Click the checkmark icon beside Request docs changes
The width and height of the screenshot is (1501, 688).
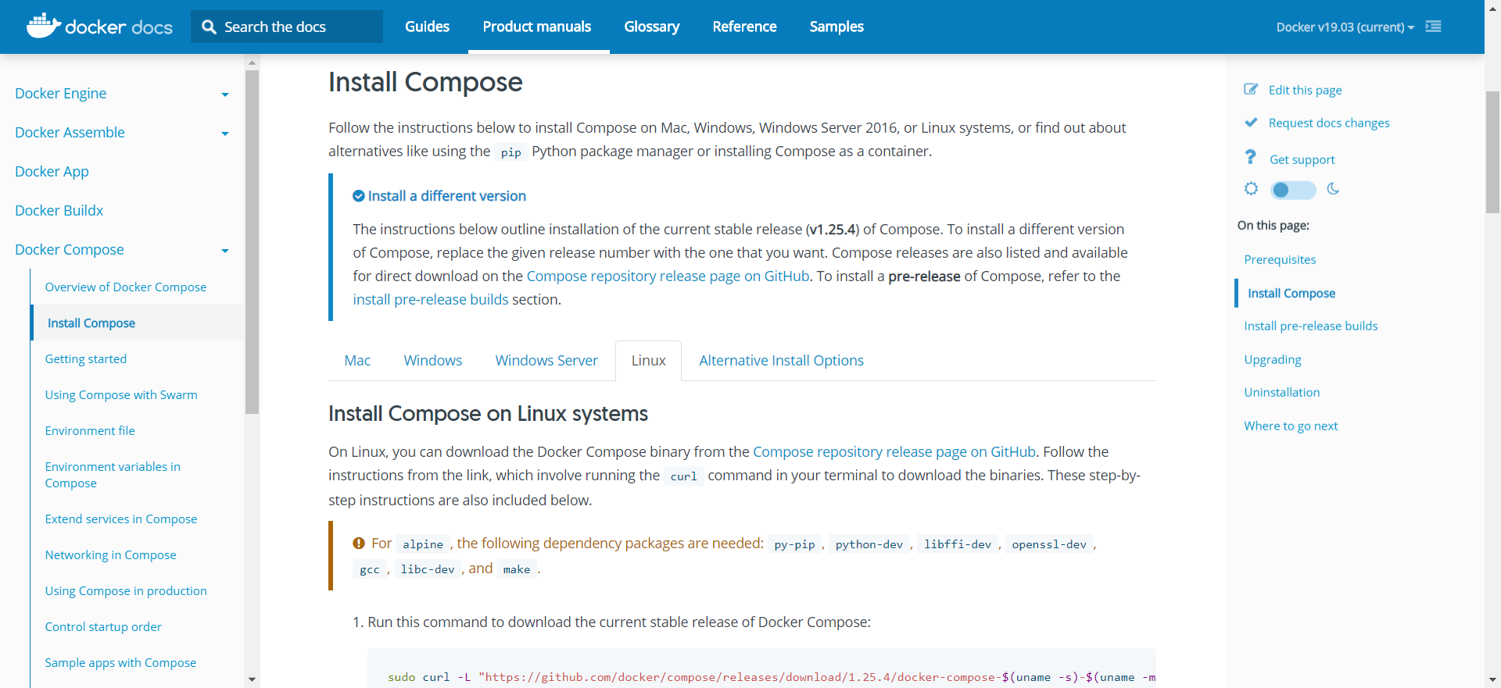point(1251,123)
